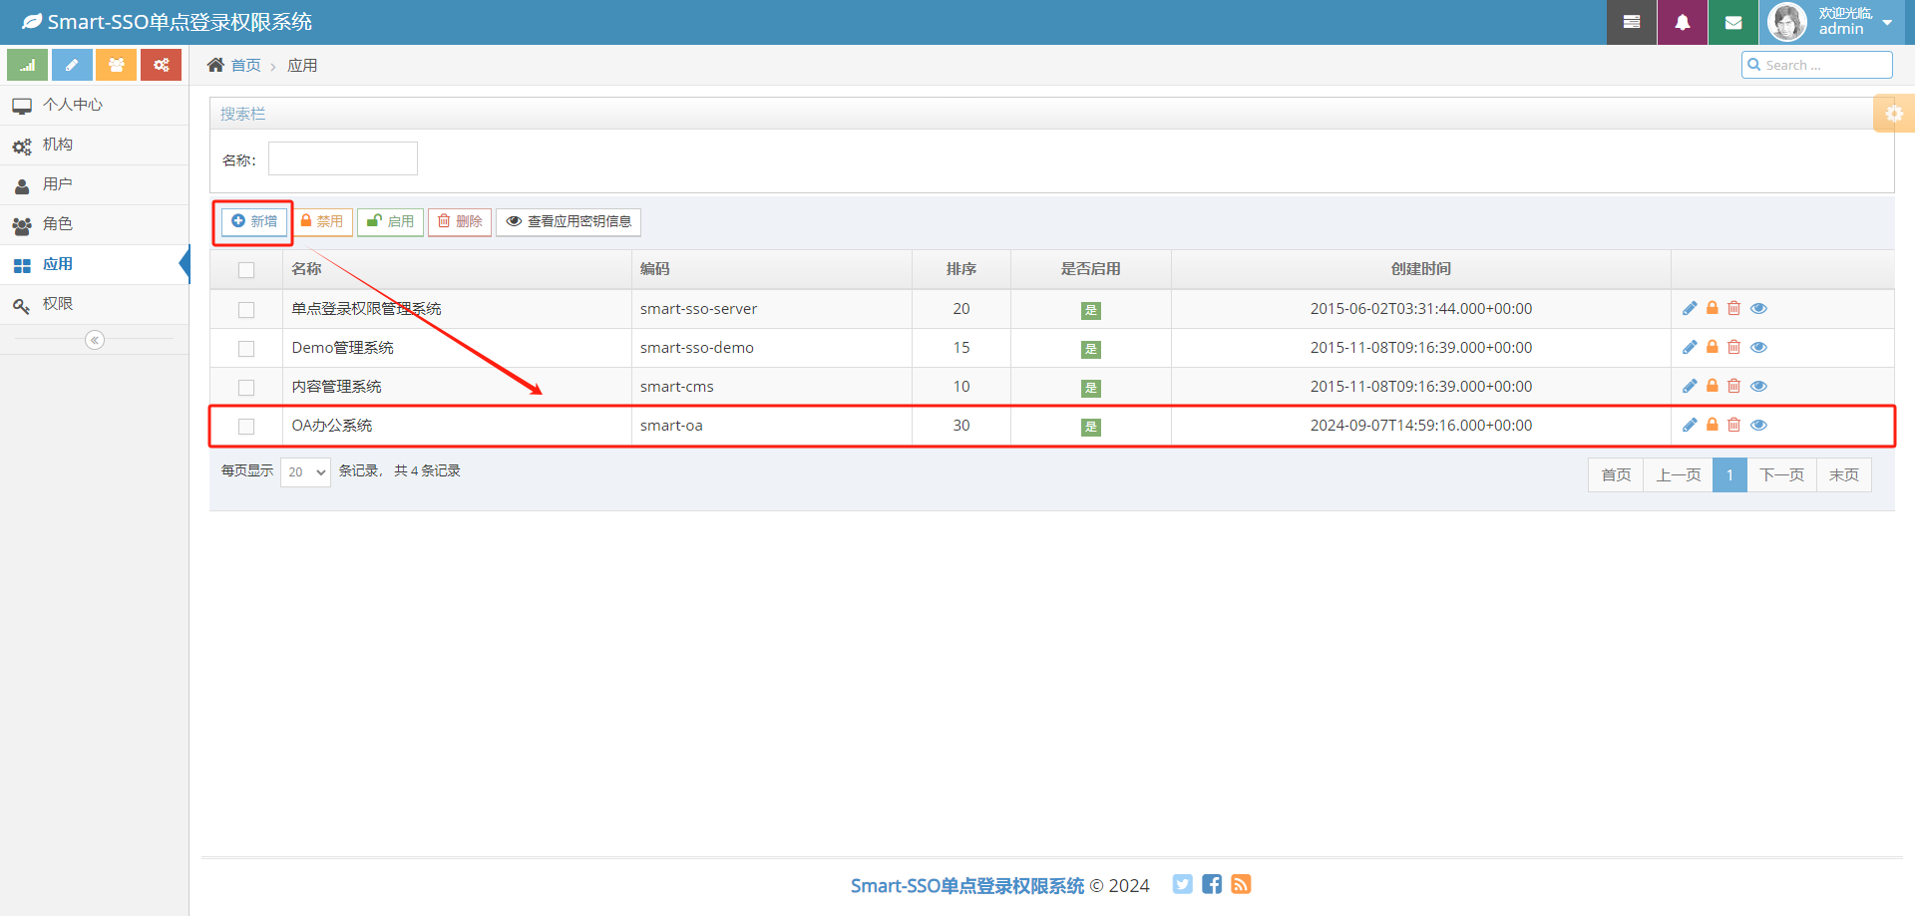Click 查看应用密钥信息 button
The height and width of the screenshot is (916, 1915).
[x=569, y=221]
